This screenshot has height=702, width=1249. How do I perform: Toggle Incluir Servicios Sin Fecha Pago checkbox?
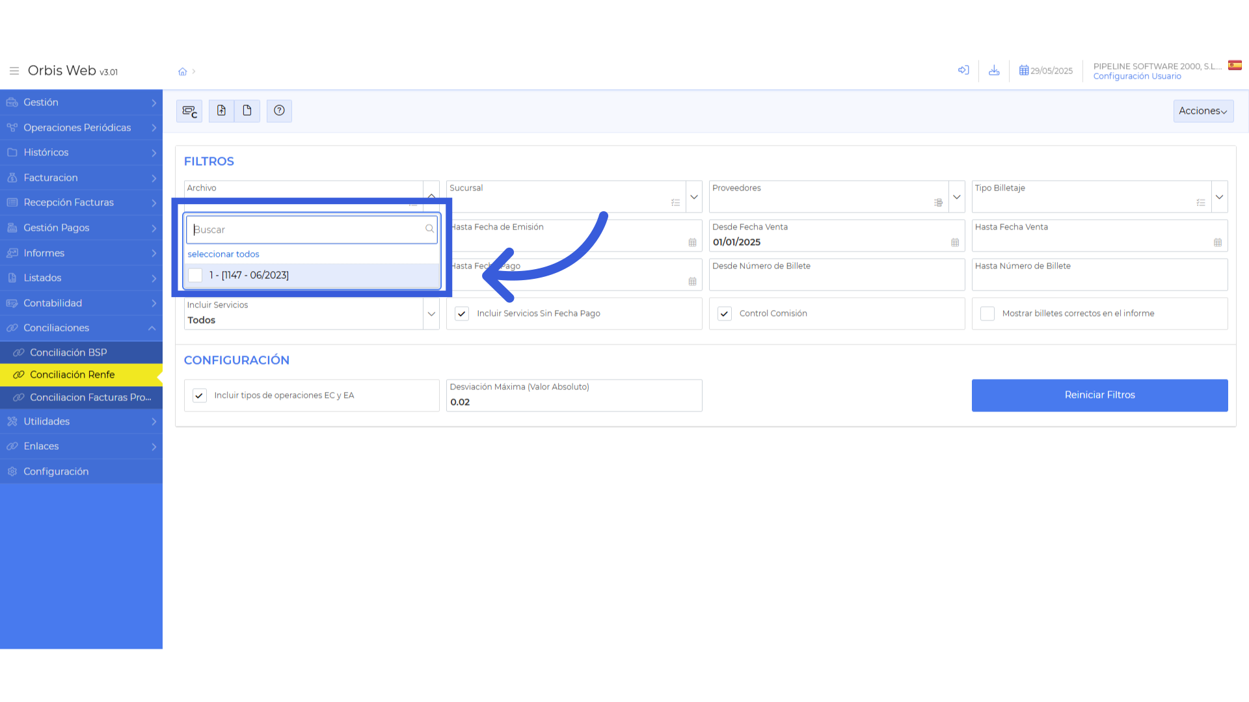pos(462,313)
